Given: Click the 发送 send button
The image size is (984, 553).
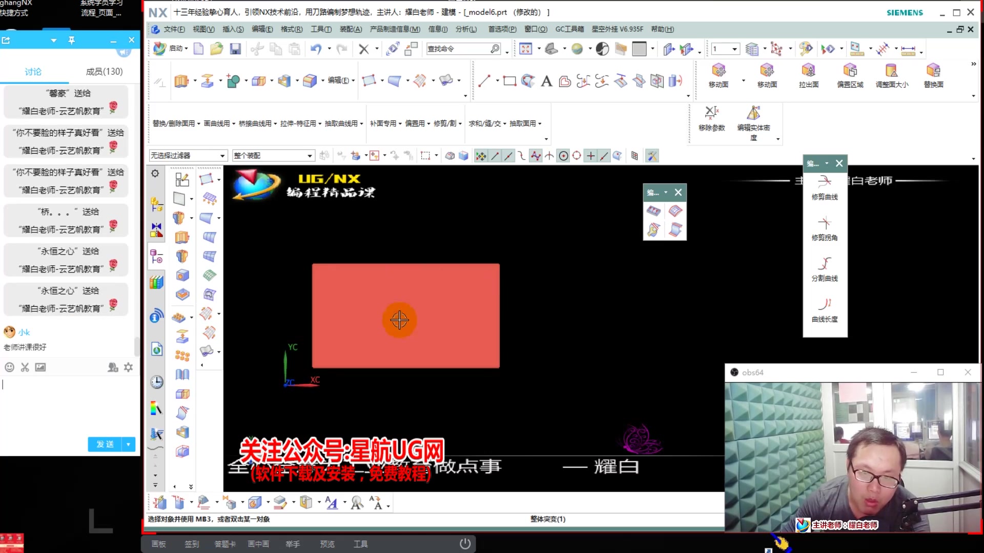Looking at the screenshot, I should 105,444.
